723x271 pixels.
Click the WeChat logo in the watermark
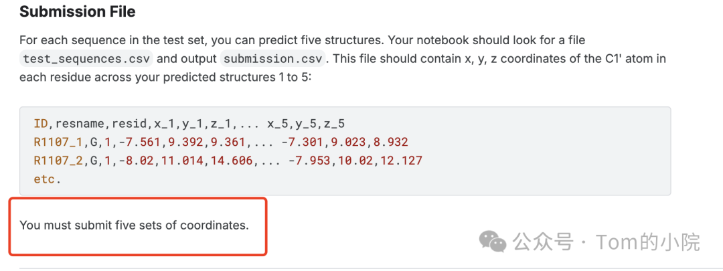pyautogui.click(x=493, y=240)
